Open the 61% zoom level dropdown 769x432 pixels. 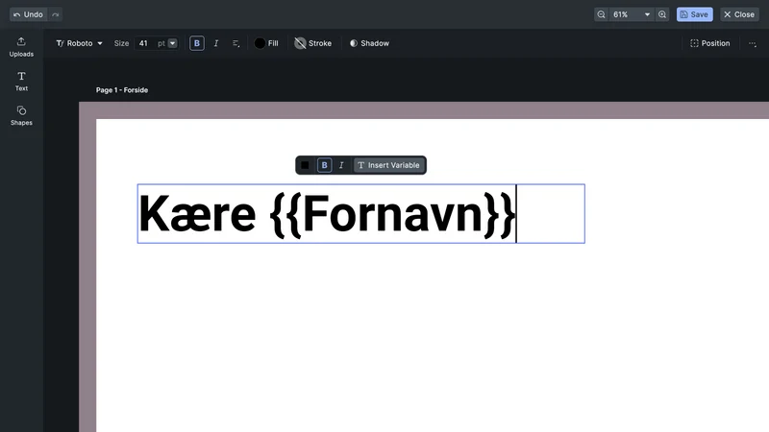click(x=632, y=14)
